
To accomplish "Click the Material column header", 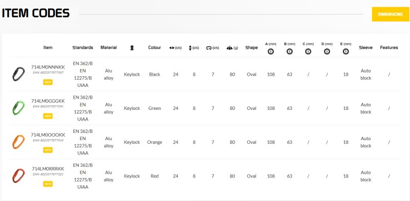I will (x=109, y=48).
